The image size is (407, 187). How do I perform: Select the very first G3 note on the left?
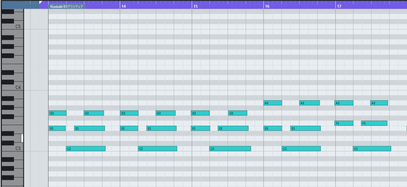[58, 113]
